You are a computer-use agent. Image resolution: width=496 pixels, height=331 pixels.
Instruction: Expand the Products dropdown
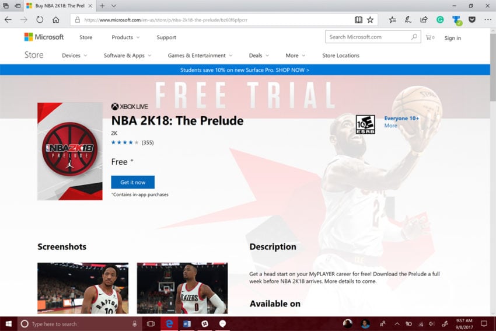tap(125, 37)
